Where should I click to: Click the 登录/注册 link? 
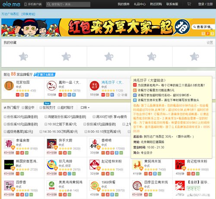205,4
